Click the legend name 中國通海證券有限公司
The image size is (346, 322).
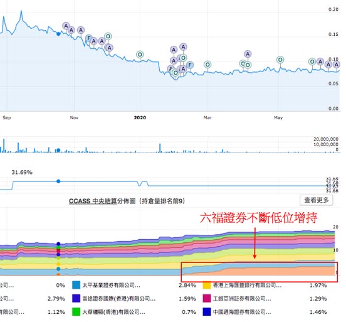[x=242, y=312]
